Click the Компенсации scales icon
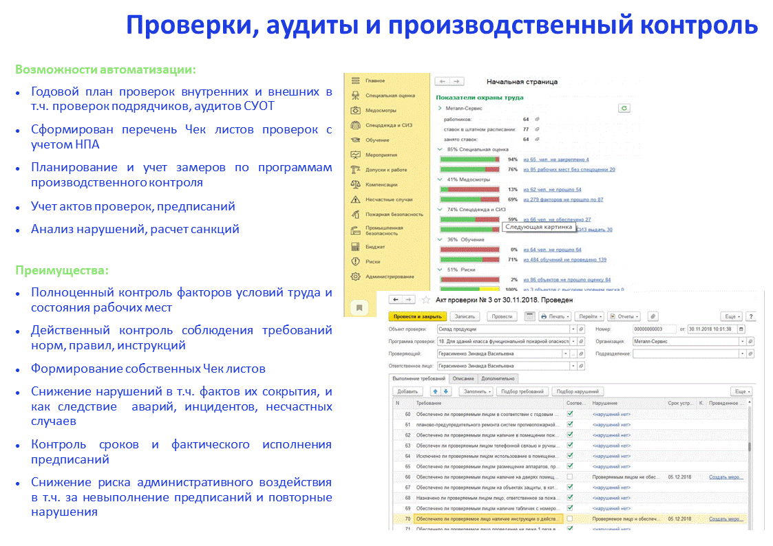This screenshot has height=546, width=773. pyautogui.click(x=355, y=184)
